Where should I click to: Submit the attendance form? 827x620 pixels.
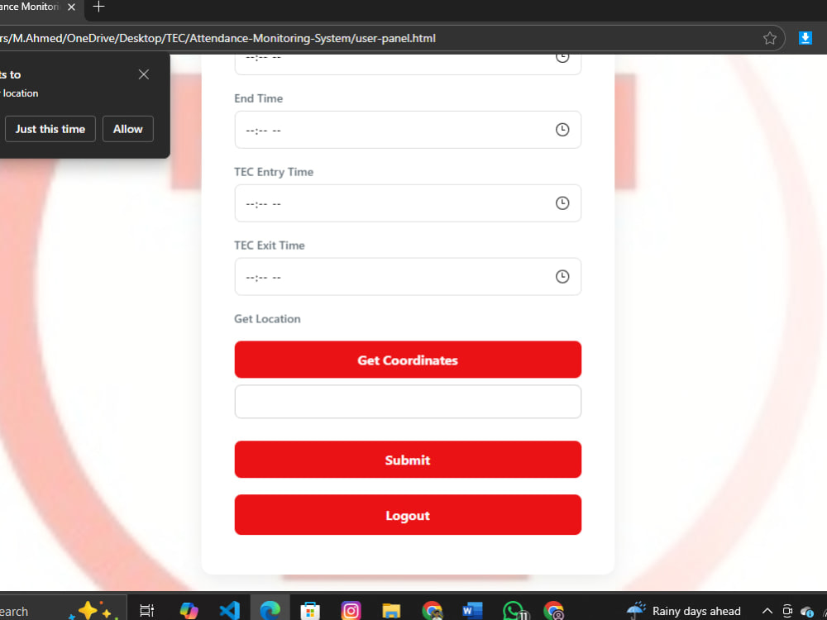(x=408, y=460)
